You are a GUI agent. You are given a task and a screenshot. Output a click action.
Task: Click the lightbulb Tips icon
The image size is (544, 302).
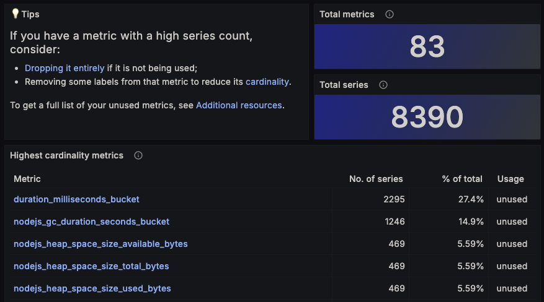pos(15,14)
